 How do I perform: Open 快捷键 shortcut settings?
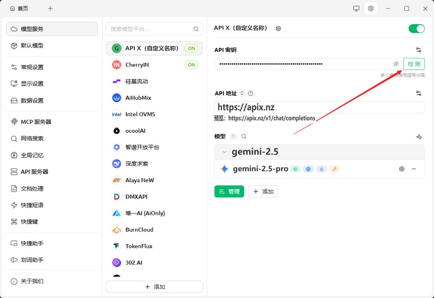point(52,222)
